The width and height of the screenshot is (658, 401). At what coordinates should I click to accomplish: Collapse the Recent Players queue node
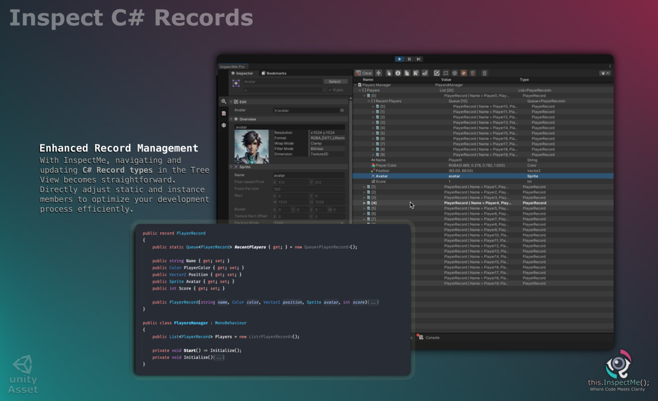(x=369, y=101)
